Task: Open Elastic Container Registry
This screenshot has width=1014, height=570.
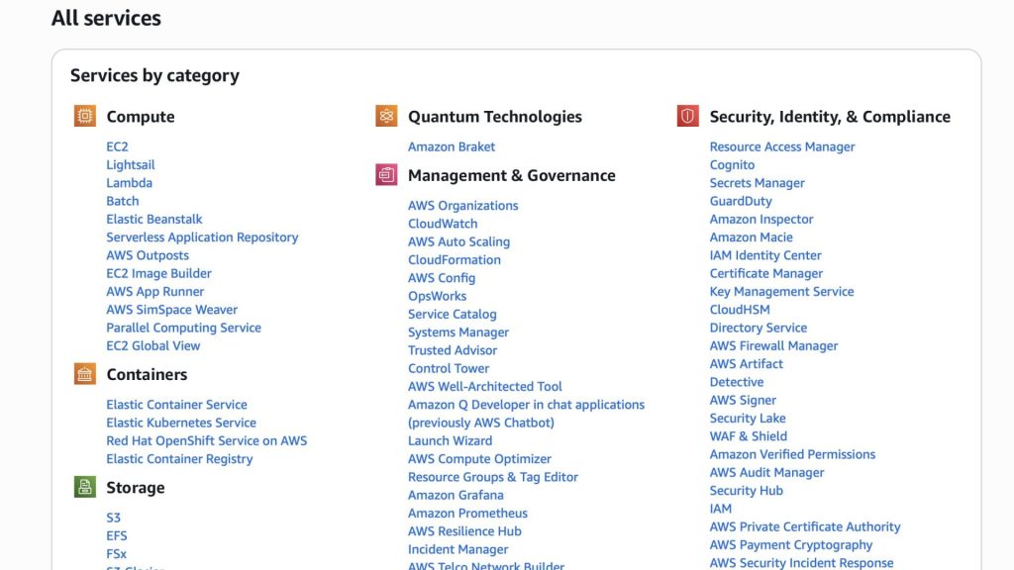Action: click(x=179, y=459)
